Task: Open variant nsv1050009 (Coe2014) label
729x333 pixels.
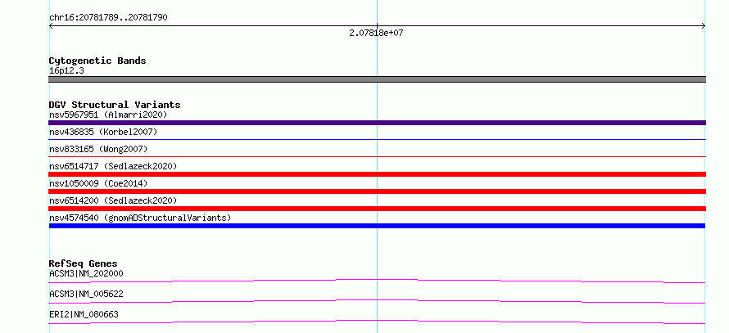Action: click(98, 183)
